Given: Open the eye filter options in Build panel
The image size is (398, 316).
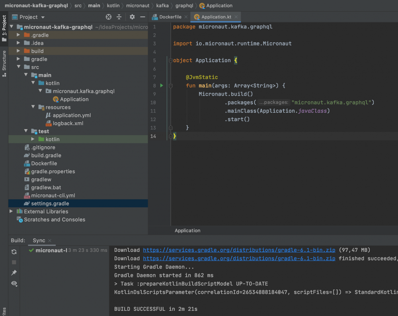Looking at the screenshot, I should pyautogui.click(x=14, y=284).
